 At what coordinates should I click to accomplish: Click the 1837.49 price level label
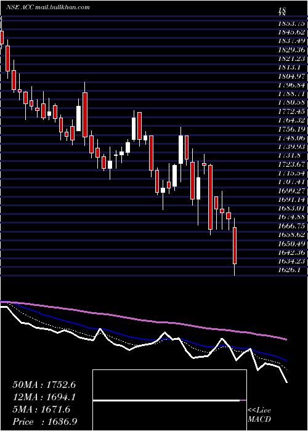291,41
